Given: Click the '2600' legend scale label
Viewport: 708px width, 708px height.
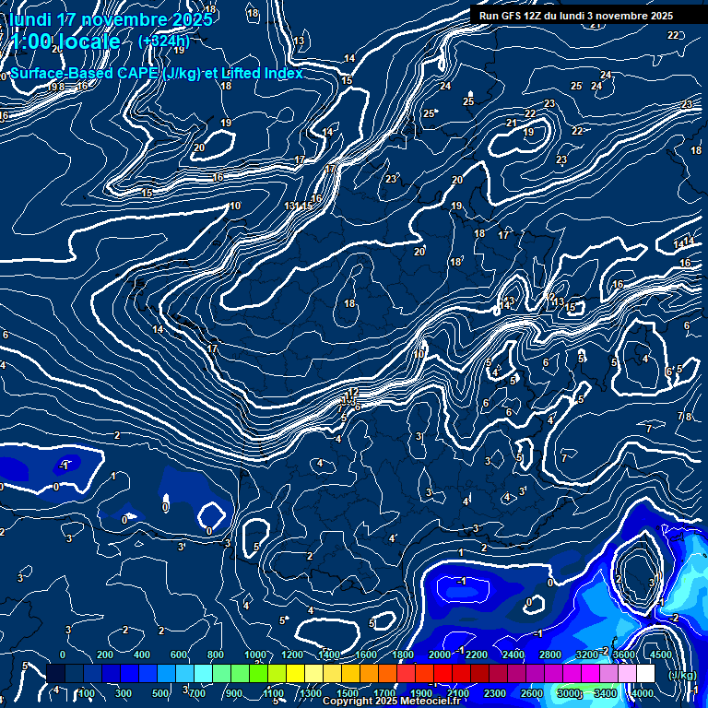Looking at the screenshot, I should [x=532, y=693].
